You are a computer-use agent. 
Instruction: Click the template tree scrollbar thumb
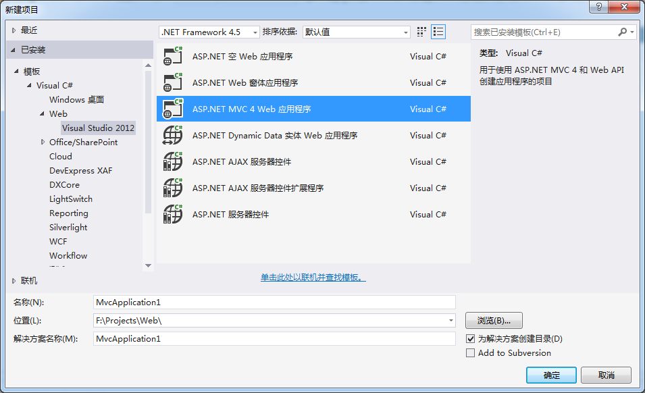click(148, 142)
